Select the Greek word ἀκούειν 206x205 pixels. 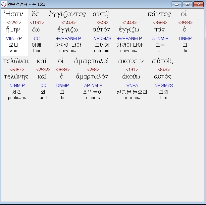[131, 61]
